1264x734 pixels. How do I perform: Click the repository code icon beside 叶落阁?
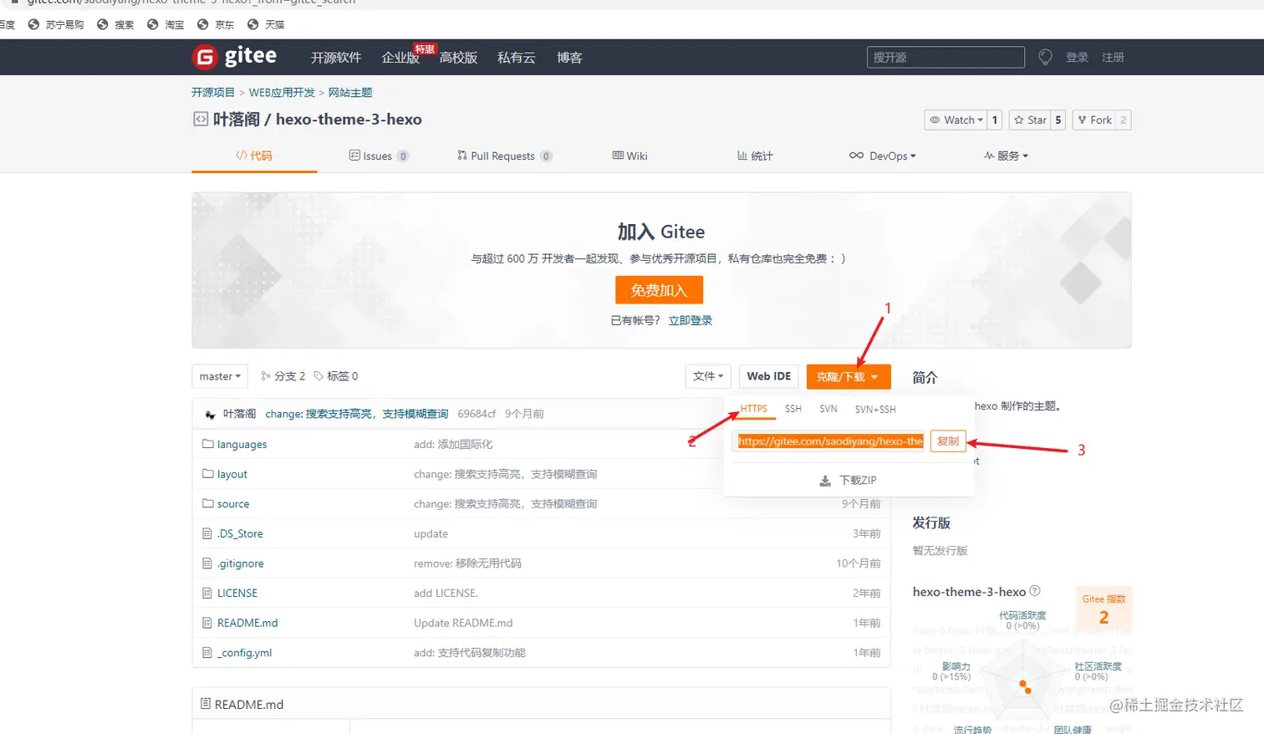tap(201, 119)
